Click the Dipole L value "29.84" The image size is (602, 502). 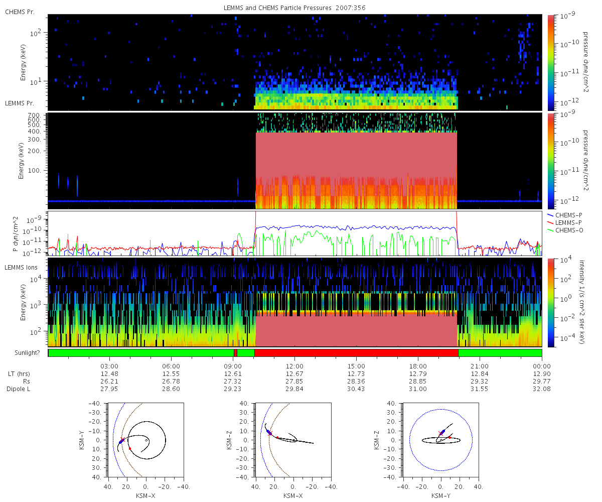294,389
